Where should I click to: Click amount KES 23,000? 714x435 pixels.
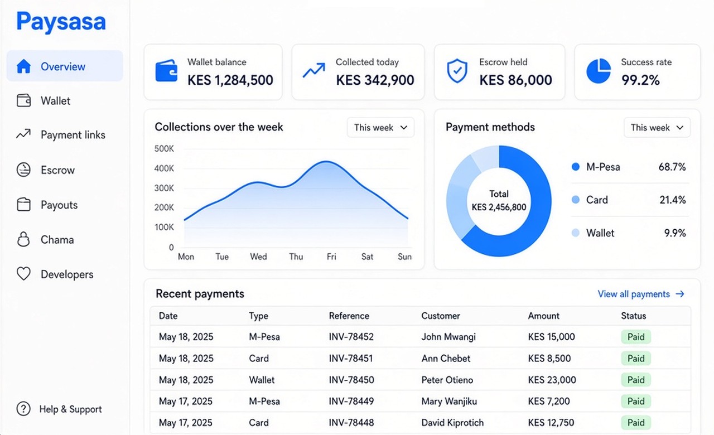552,380
